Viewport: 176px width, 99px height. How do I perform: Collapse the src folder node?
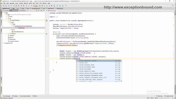coord(7,18)
